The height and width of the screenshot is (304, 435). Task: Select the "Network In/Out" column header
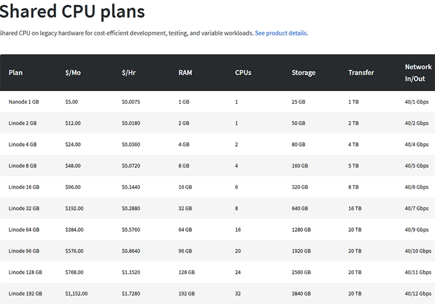tap(418, 73)
